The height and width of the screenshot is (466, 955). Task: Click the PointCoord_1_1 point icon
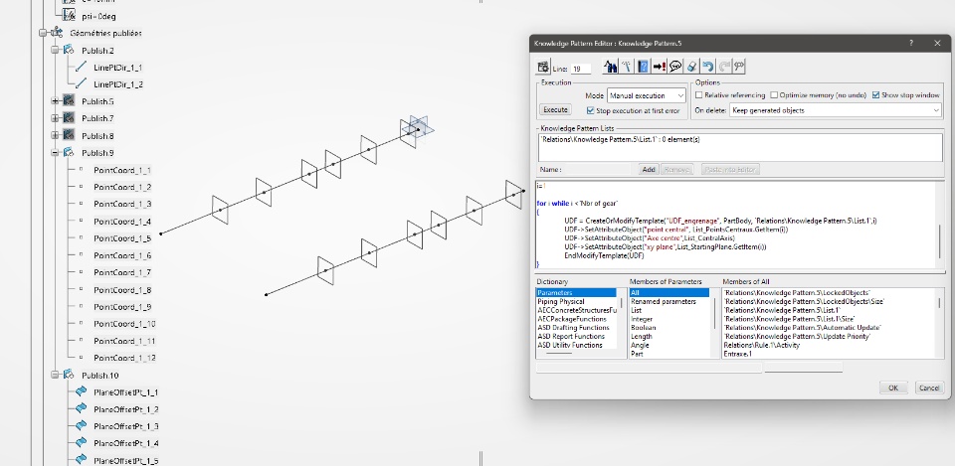coord(81,170)
